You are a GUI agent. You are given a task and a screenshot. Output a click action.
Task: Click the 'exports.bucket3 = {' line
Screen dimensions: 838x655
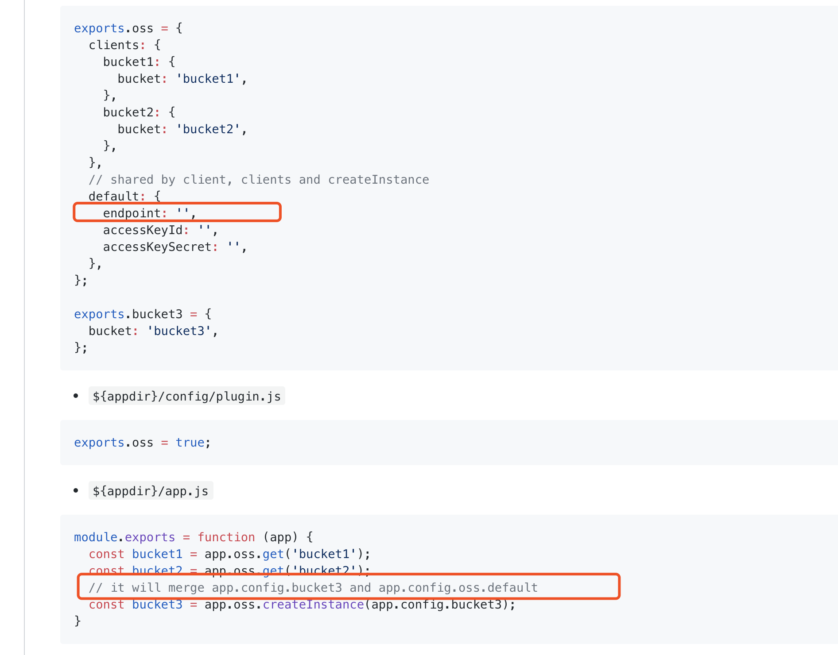pyautogui.click(x=143, y=314)
